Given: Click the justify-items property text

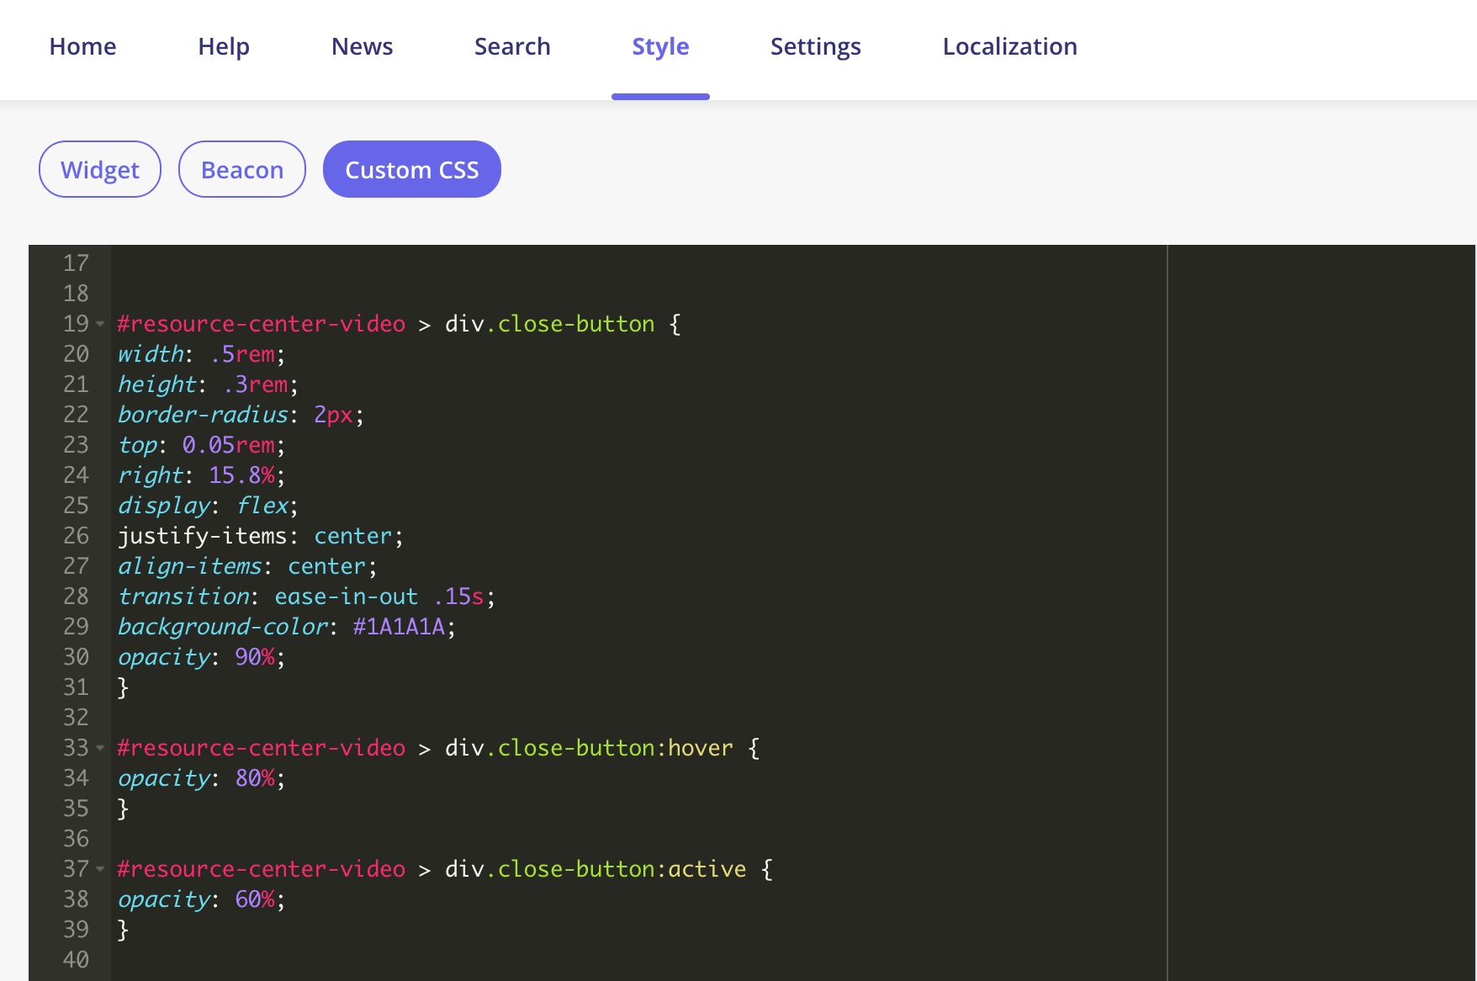Looking at the screenshot, I should [x=202, y=536].
